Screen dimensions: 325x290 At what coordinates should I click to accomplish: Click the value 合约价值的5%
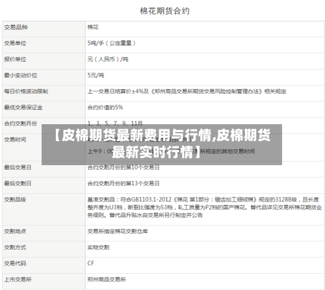point(105,107)
